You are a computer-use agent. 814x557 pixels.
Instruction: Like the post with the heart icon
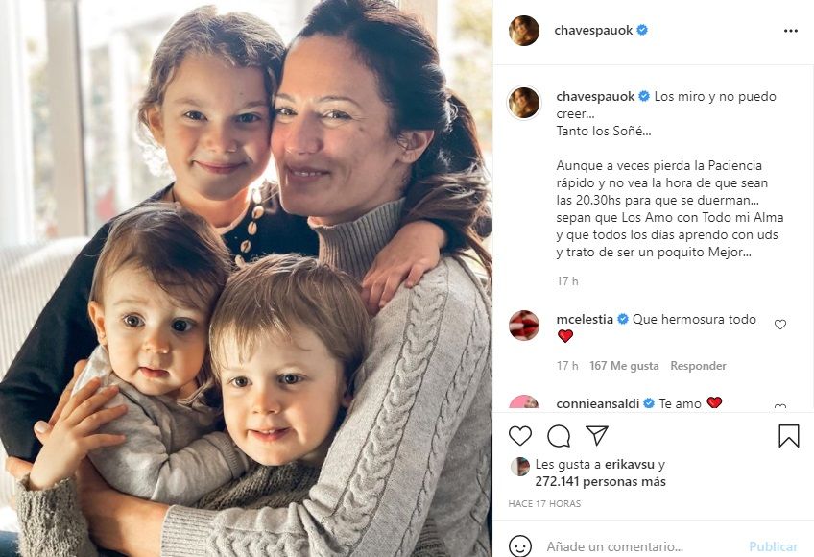519,436
